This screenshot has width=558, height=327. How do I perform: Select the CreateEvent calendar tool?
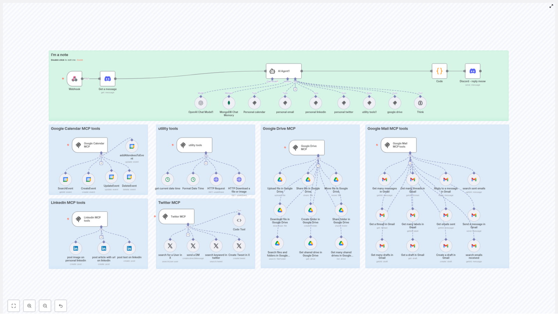point(89,179)
